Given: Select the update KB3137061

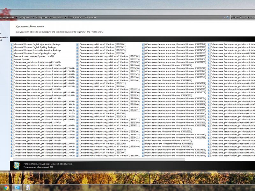Looking at the screenshot, I should point(103,53).
